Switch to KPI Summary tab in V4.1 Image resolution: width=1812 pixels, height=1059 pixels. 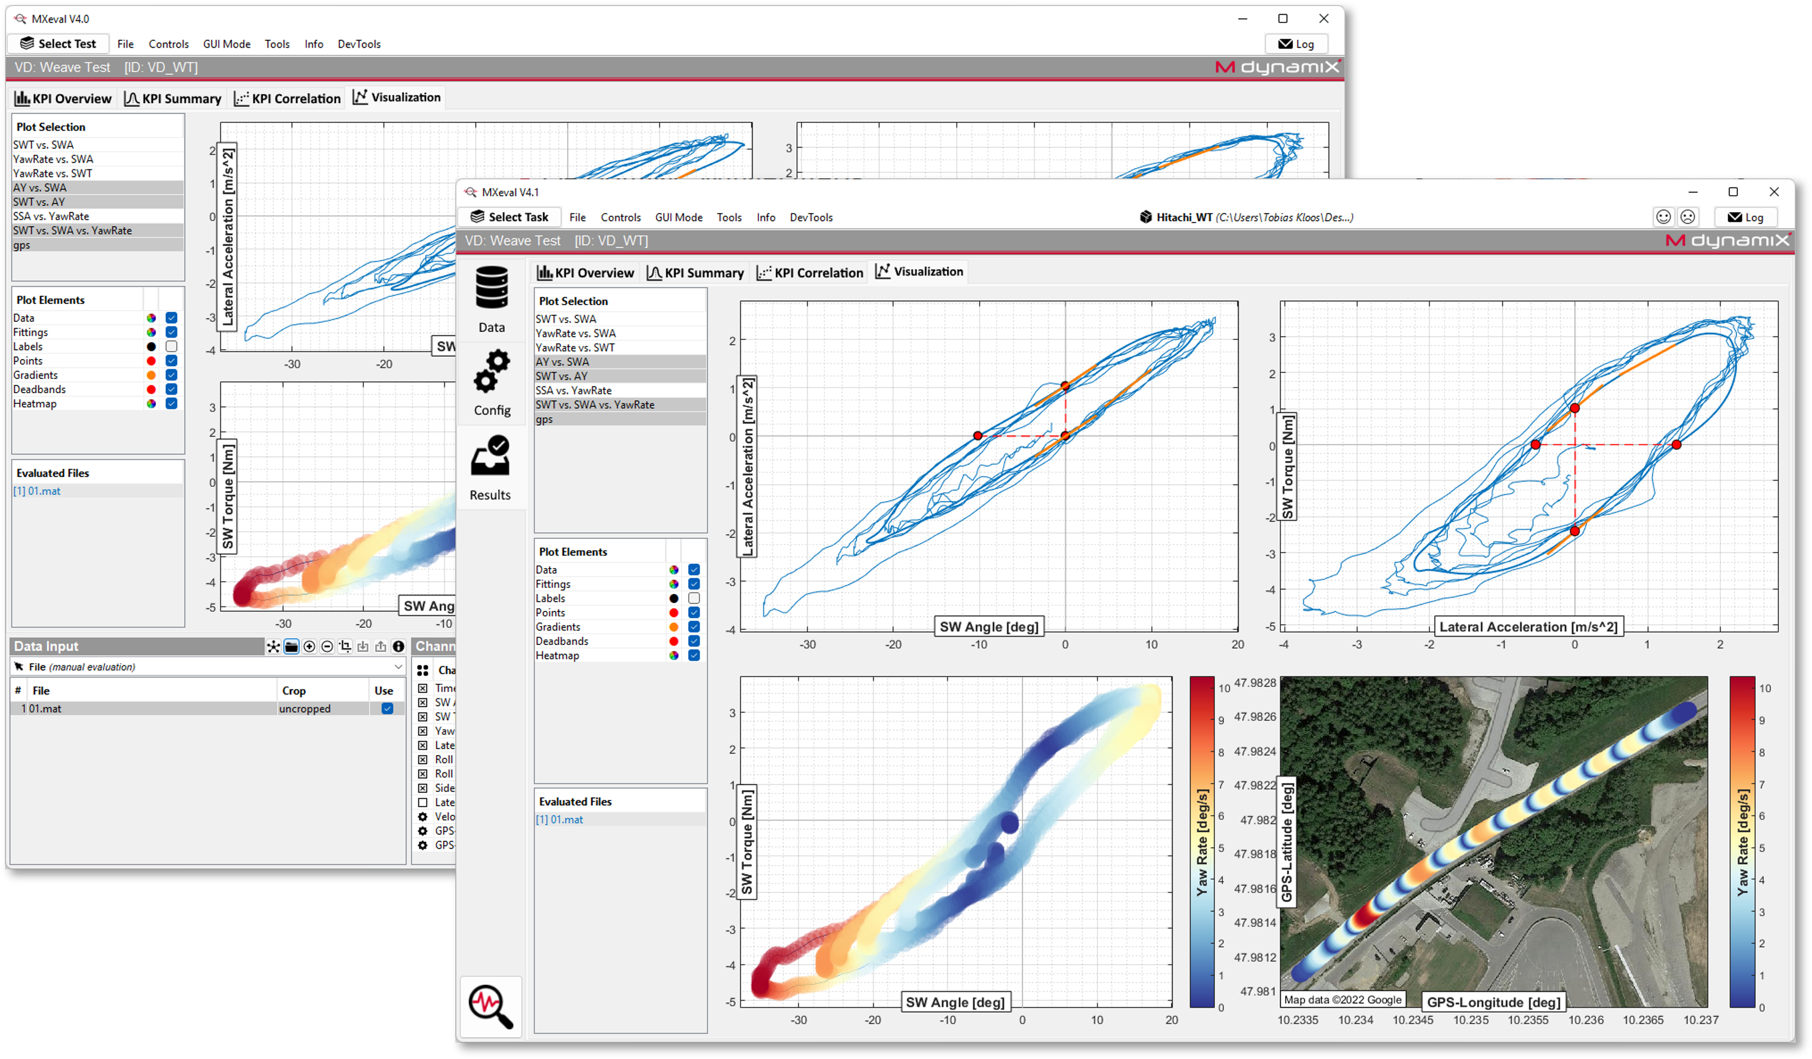pos(695,273)
